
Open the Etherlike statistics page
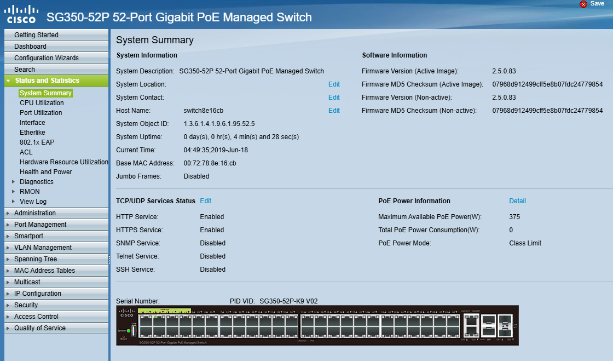[32, 132]
